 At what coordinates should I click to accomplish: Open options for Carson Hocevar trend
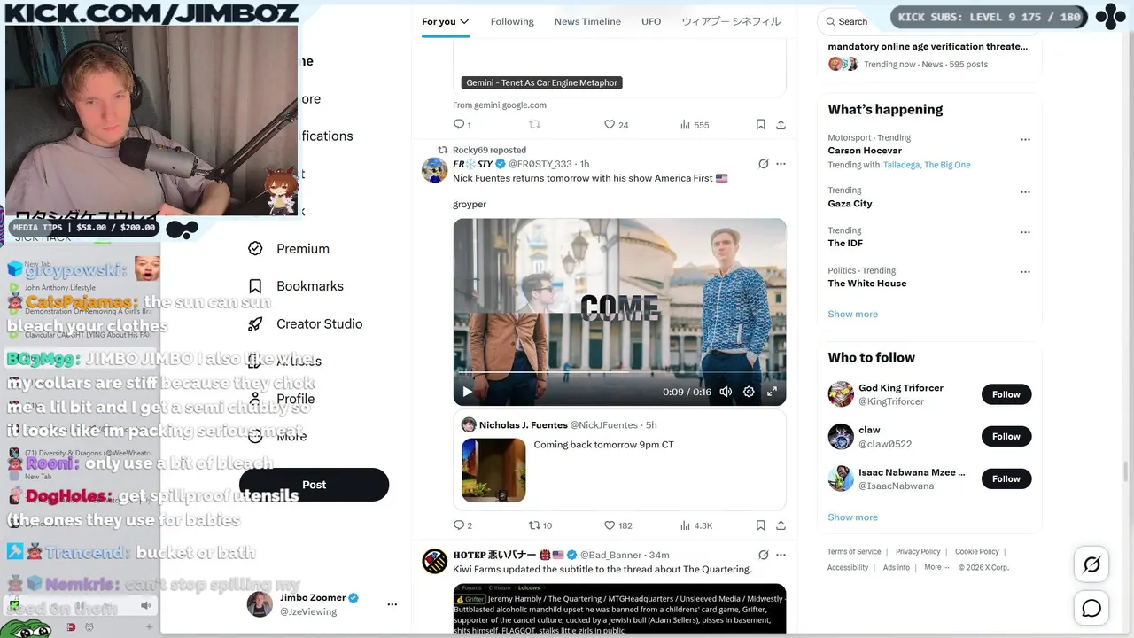click(1025, 139)
